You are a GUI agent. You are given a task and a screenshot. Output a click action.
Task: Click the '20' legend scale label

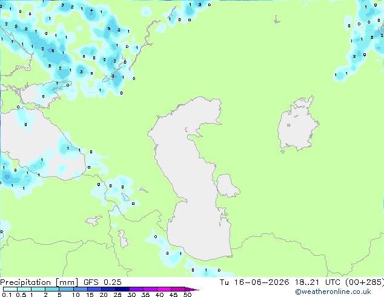point(104,295)
